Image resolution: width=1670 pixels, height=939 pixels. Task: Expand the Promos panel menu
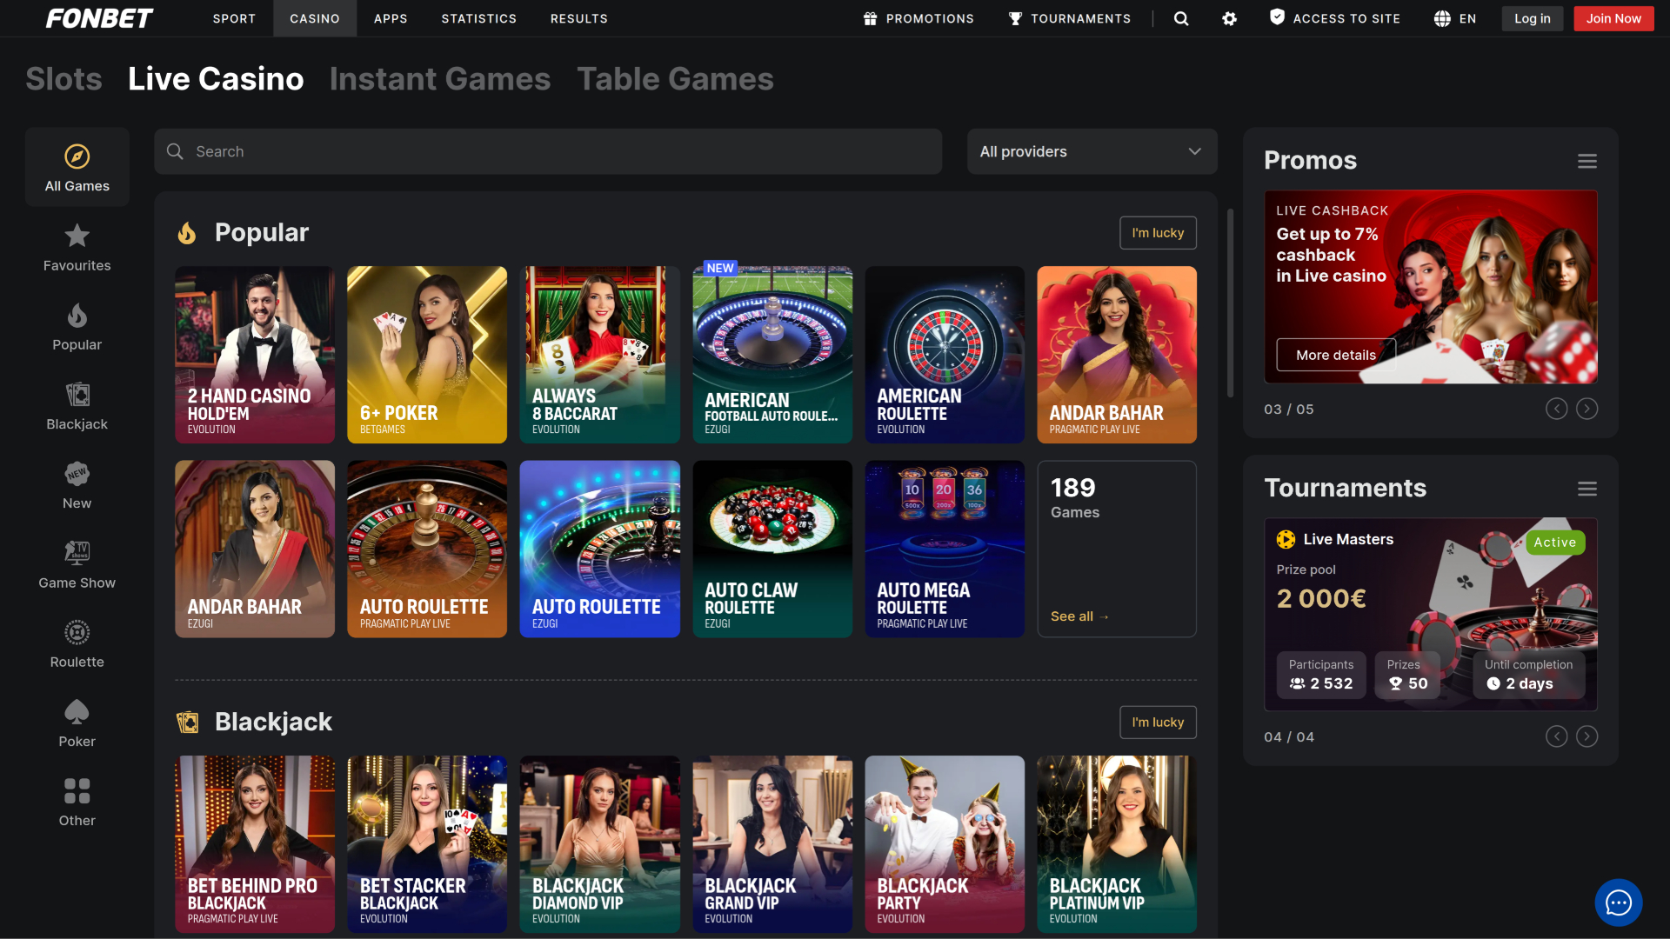[x=1586, y=161]
